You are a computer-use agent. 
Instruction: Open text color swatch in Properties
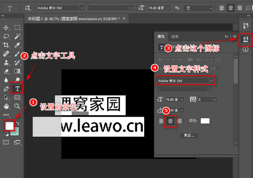point(205,121)
